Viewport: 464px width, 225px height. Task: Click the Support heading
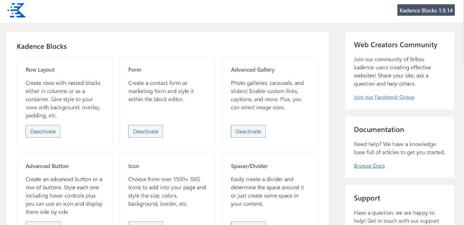[367, 198]
